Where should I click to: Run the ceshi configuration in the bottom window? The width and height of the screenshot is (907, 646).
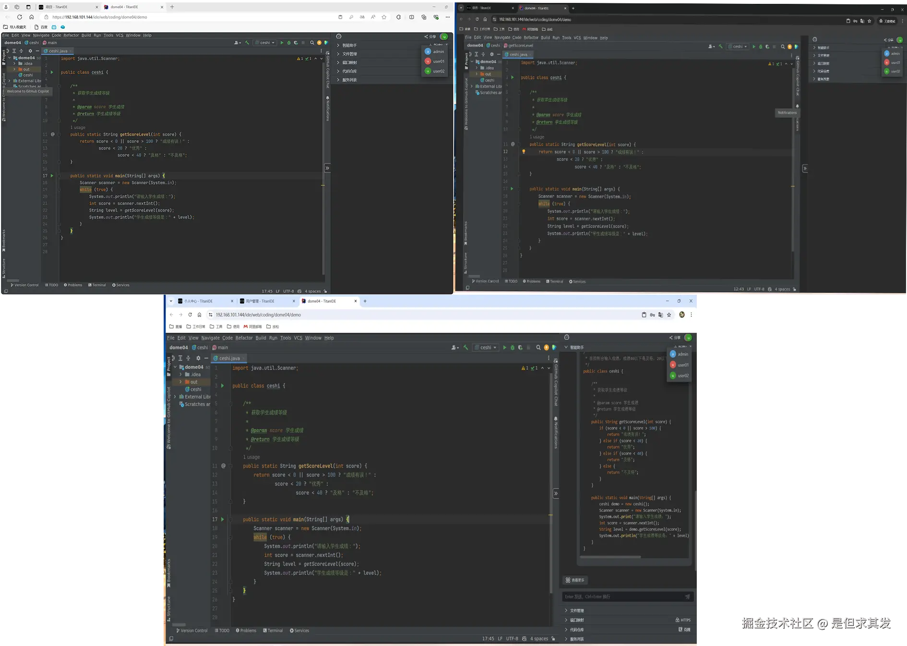504,347
